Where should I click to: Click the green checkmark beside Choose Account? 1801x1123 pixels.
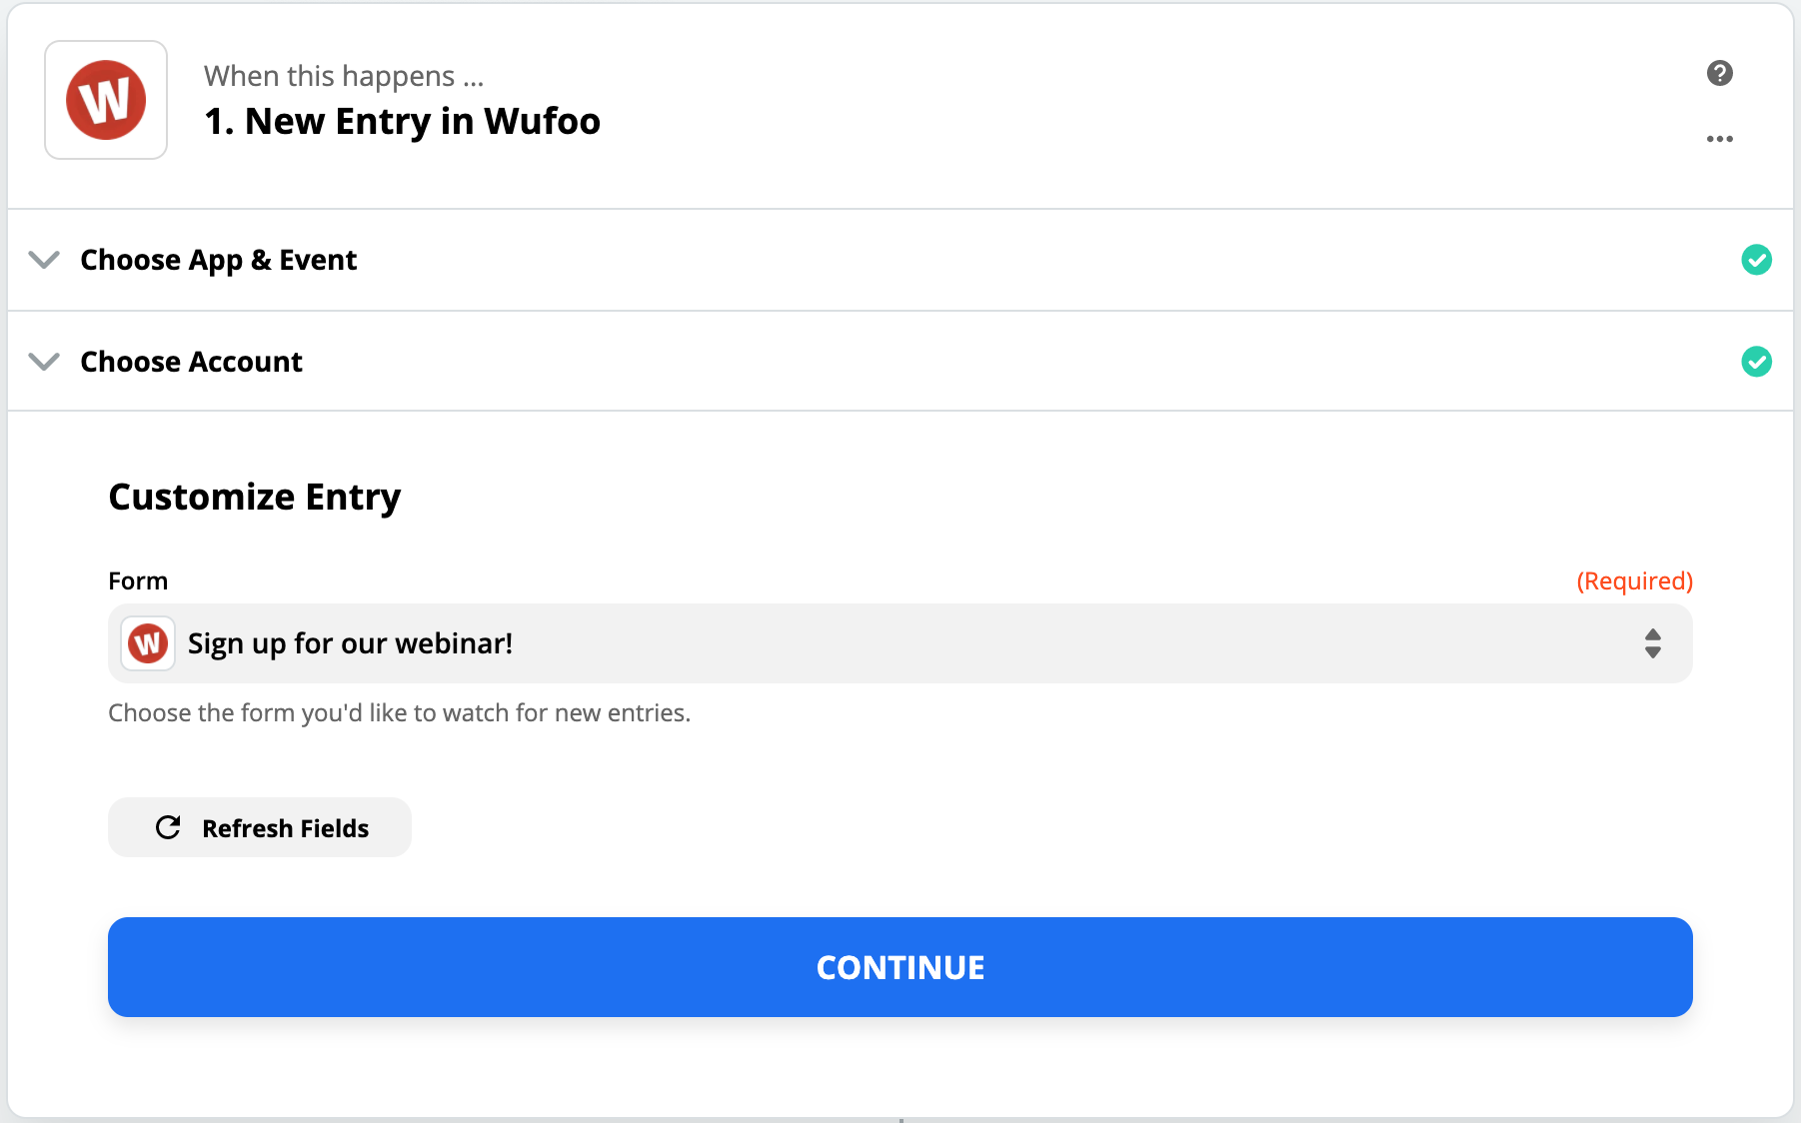click(1757, 362)
